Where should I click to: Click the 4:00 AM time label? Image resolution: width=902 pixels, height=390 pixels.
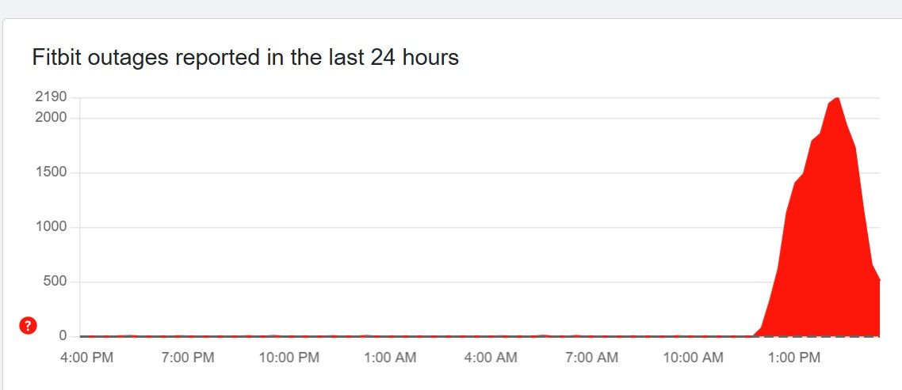coord(491,358)
